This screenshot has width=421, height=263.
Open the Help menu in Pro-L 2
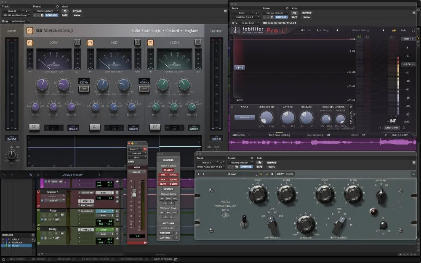click(x=404, y=30)
